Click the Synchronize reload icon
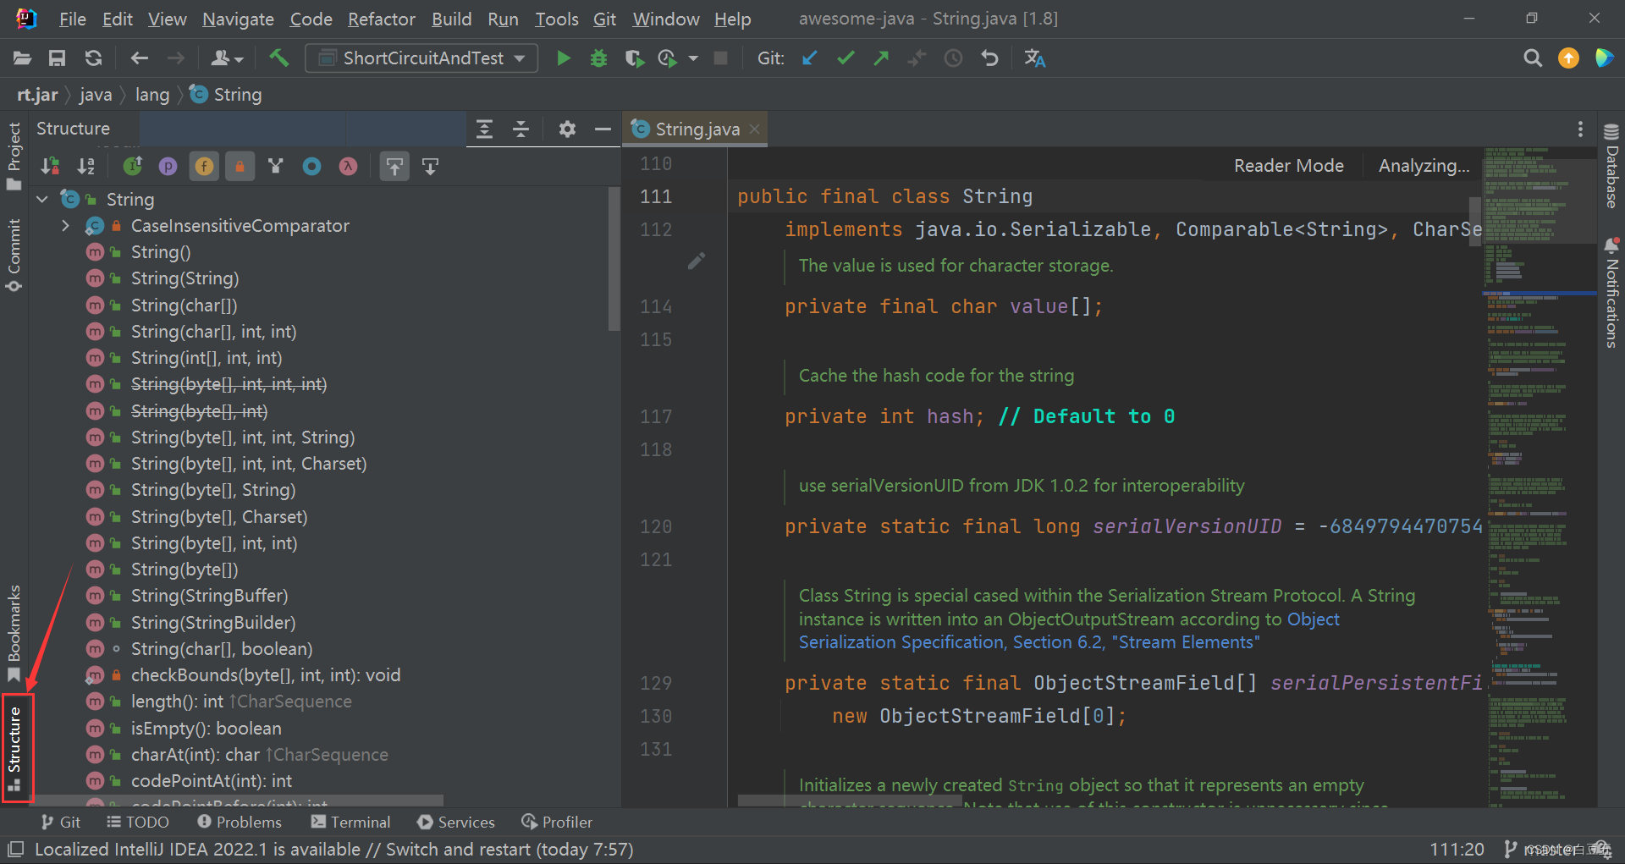This screenshot has height=864, width=1625. point(93,58)
